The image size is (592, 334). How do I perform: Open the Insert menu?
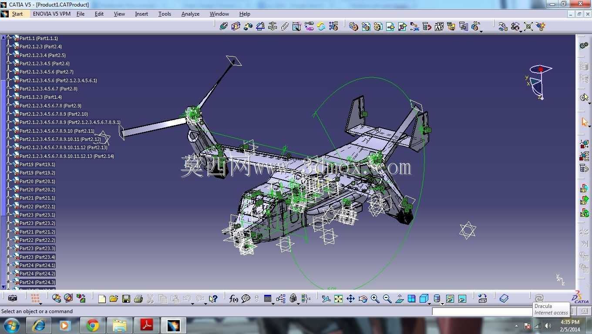[141, 14]
